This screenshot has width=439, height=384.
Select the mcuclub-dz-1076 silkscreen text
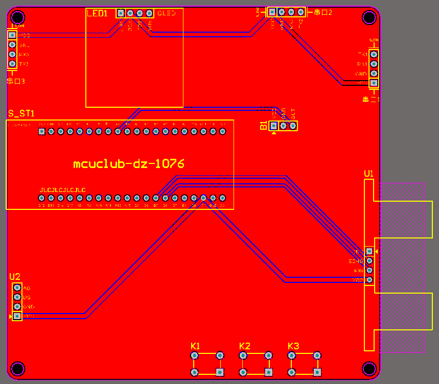129,163
